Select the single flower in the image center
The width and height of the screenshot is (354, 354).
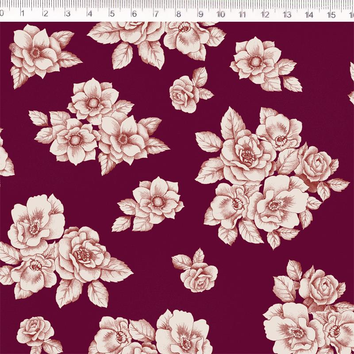click(157, 200)
